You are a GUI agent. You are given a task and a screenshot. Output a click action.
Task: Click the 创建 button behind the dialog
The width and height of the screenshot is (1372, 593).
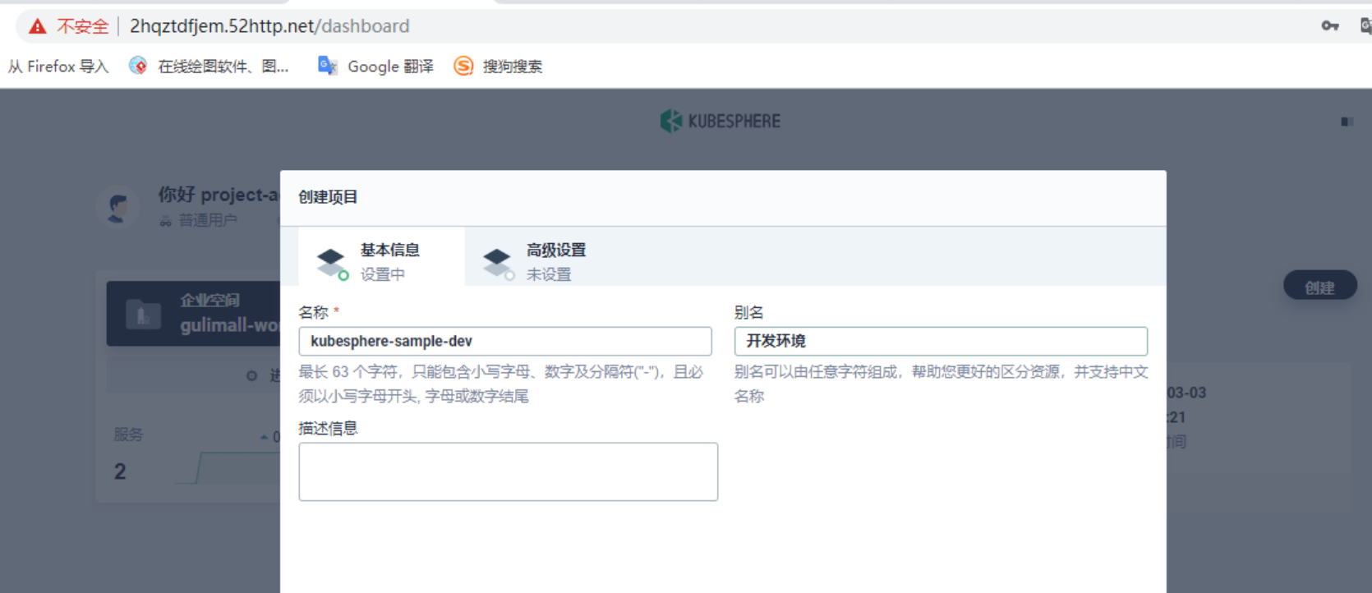click(x=1320, y=286)
